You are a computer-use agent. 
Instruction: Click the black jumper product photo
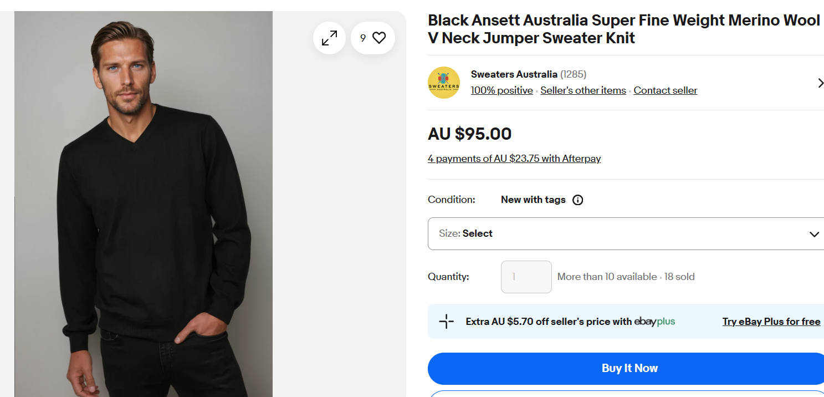click(x=144, y=222)
